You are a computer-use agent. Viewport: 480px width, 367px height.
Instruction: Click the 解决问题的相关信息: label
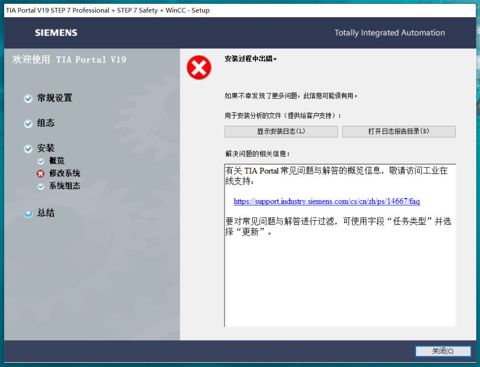coord(257,154)
